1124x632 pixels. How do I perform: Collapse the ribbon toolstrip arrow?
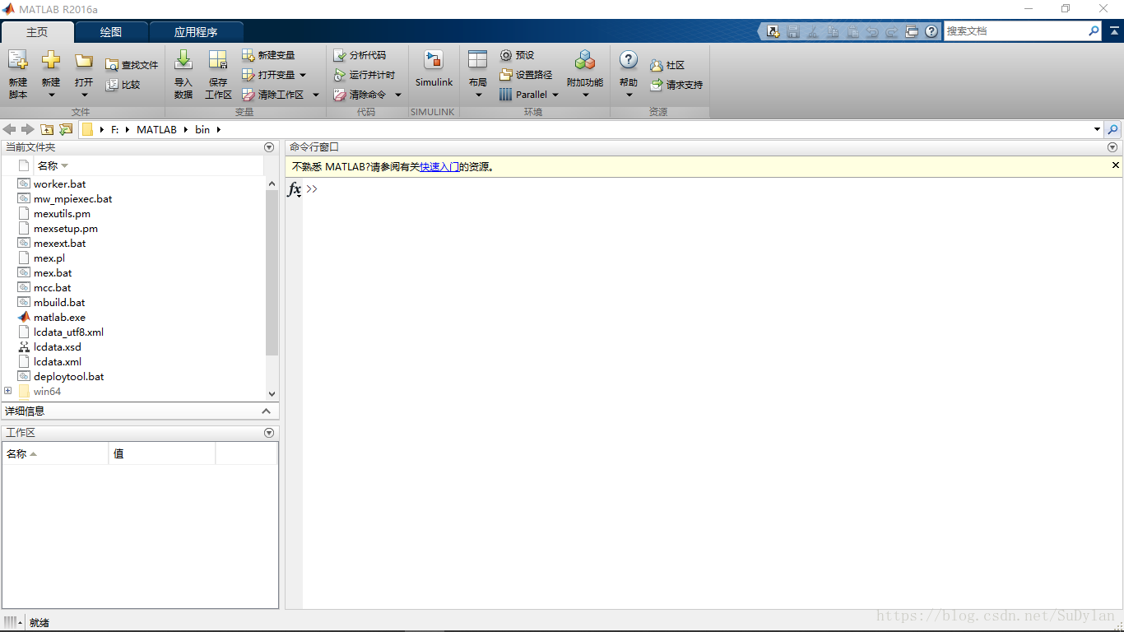[1113, 30]
